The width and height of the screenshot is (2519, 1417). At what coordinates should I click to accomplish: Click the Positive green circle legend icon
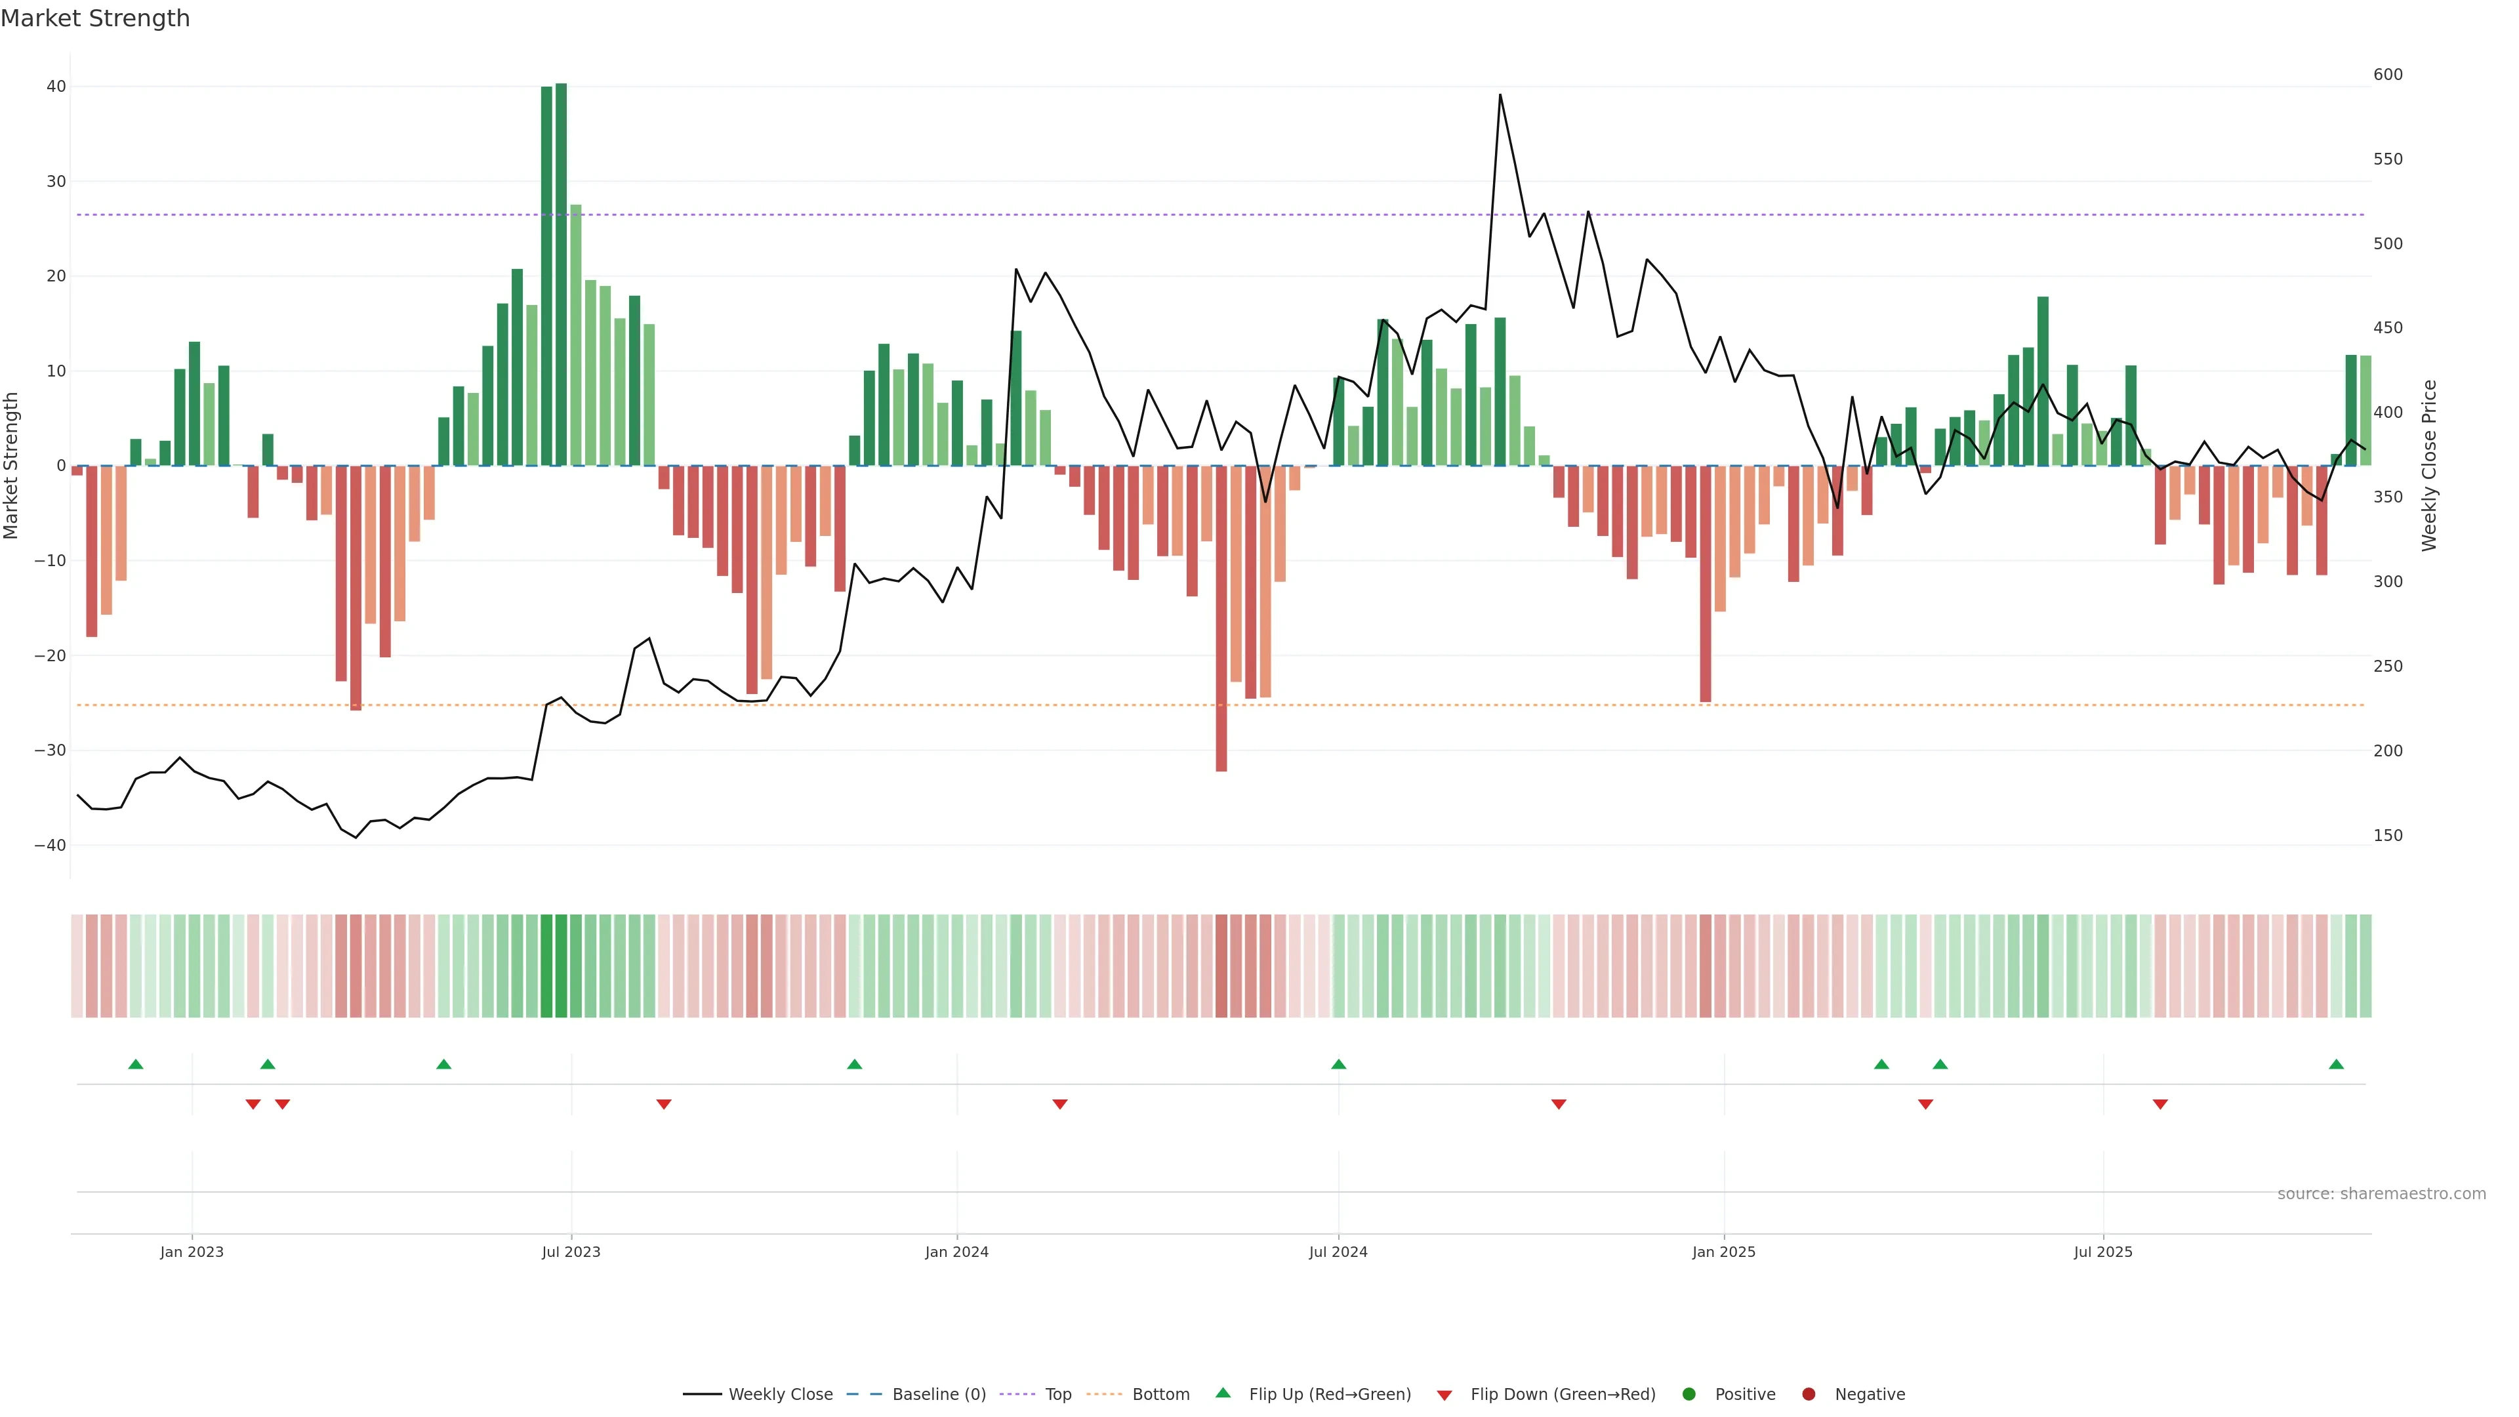(x=1689, y=1393)
